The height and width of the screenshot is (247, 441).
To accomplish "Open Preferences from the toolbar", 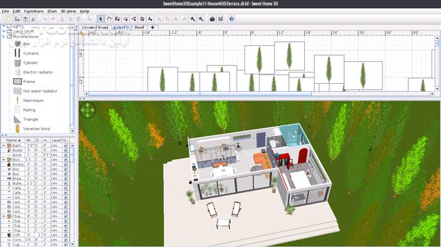I will point(33,19).
